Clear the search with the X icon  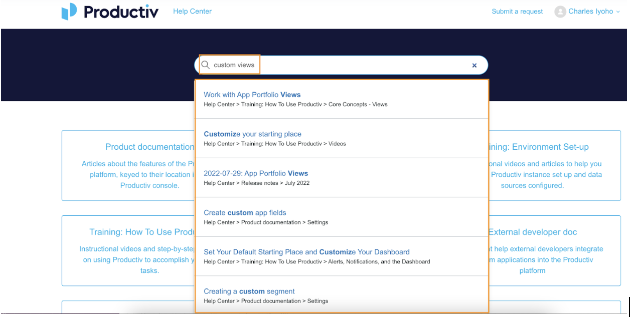(x=474, y=65)
